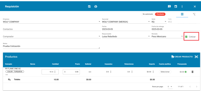Click the Precio input showing 0.00

coord(71,72)
